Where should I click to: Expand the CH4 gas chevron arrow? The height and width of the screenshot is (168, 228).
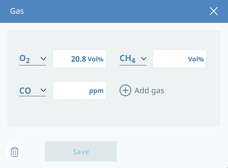(144, 59)
